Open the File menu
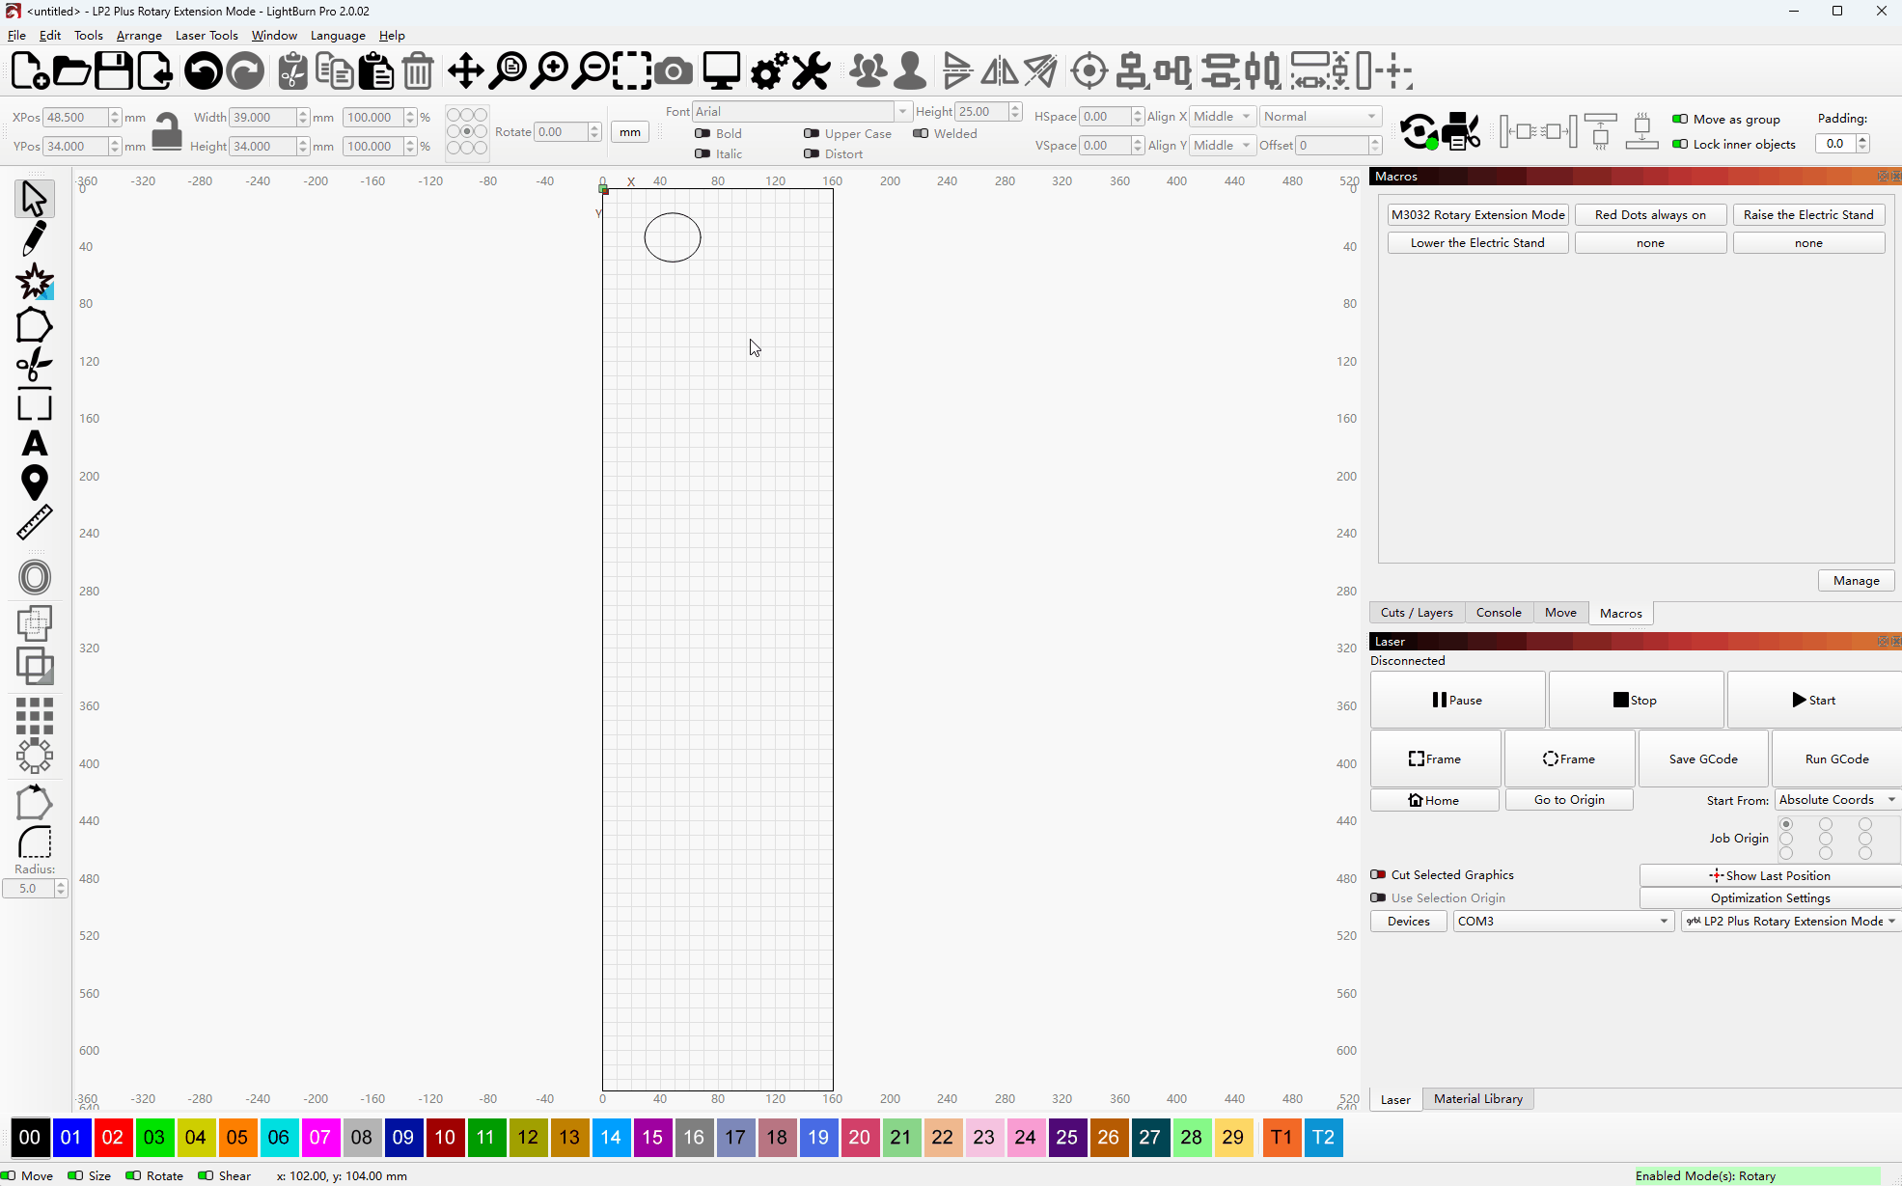The width and height of the screenshot is (1902, 1186). [x=16, y=35]
